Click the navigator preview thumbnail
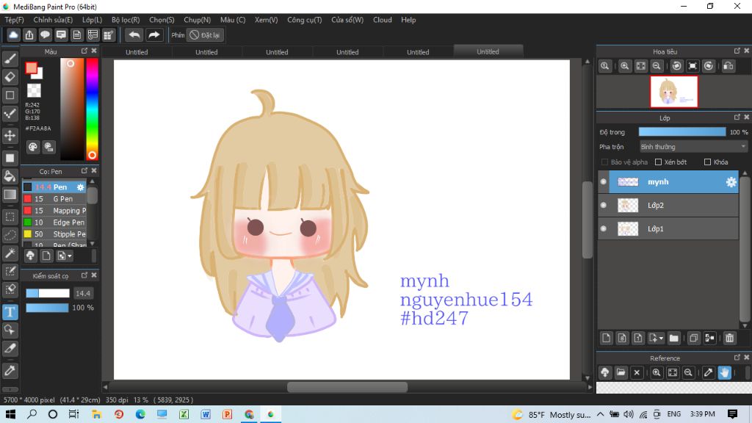752x423 pixels. [674, 91]
